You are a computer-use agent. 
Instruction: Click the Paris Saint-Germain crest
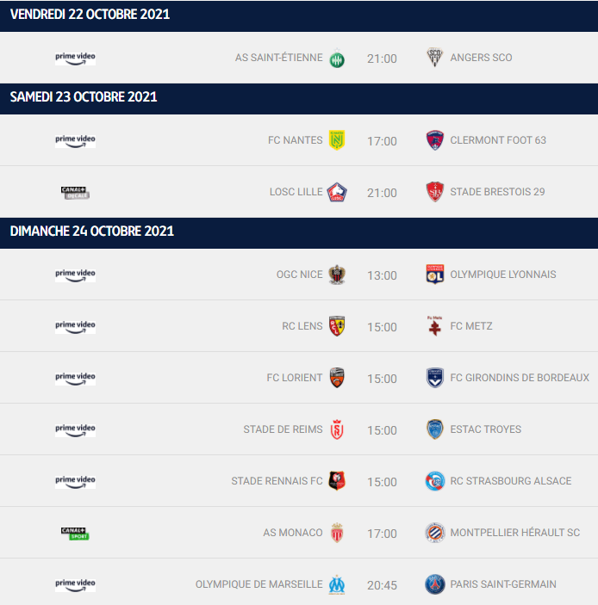coord(434,584)
